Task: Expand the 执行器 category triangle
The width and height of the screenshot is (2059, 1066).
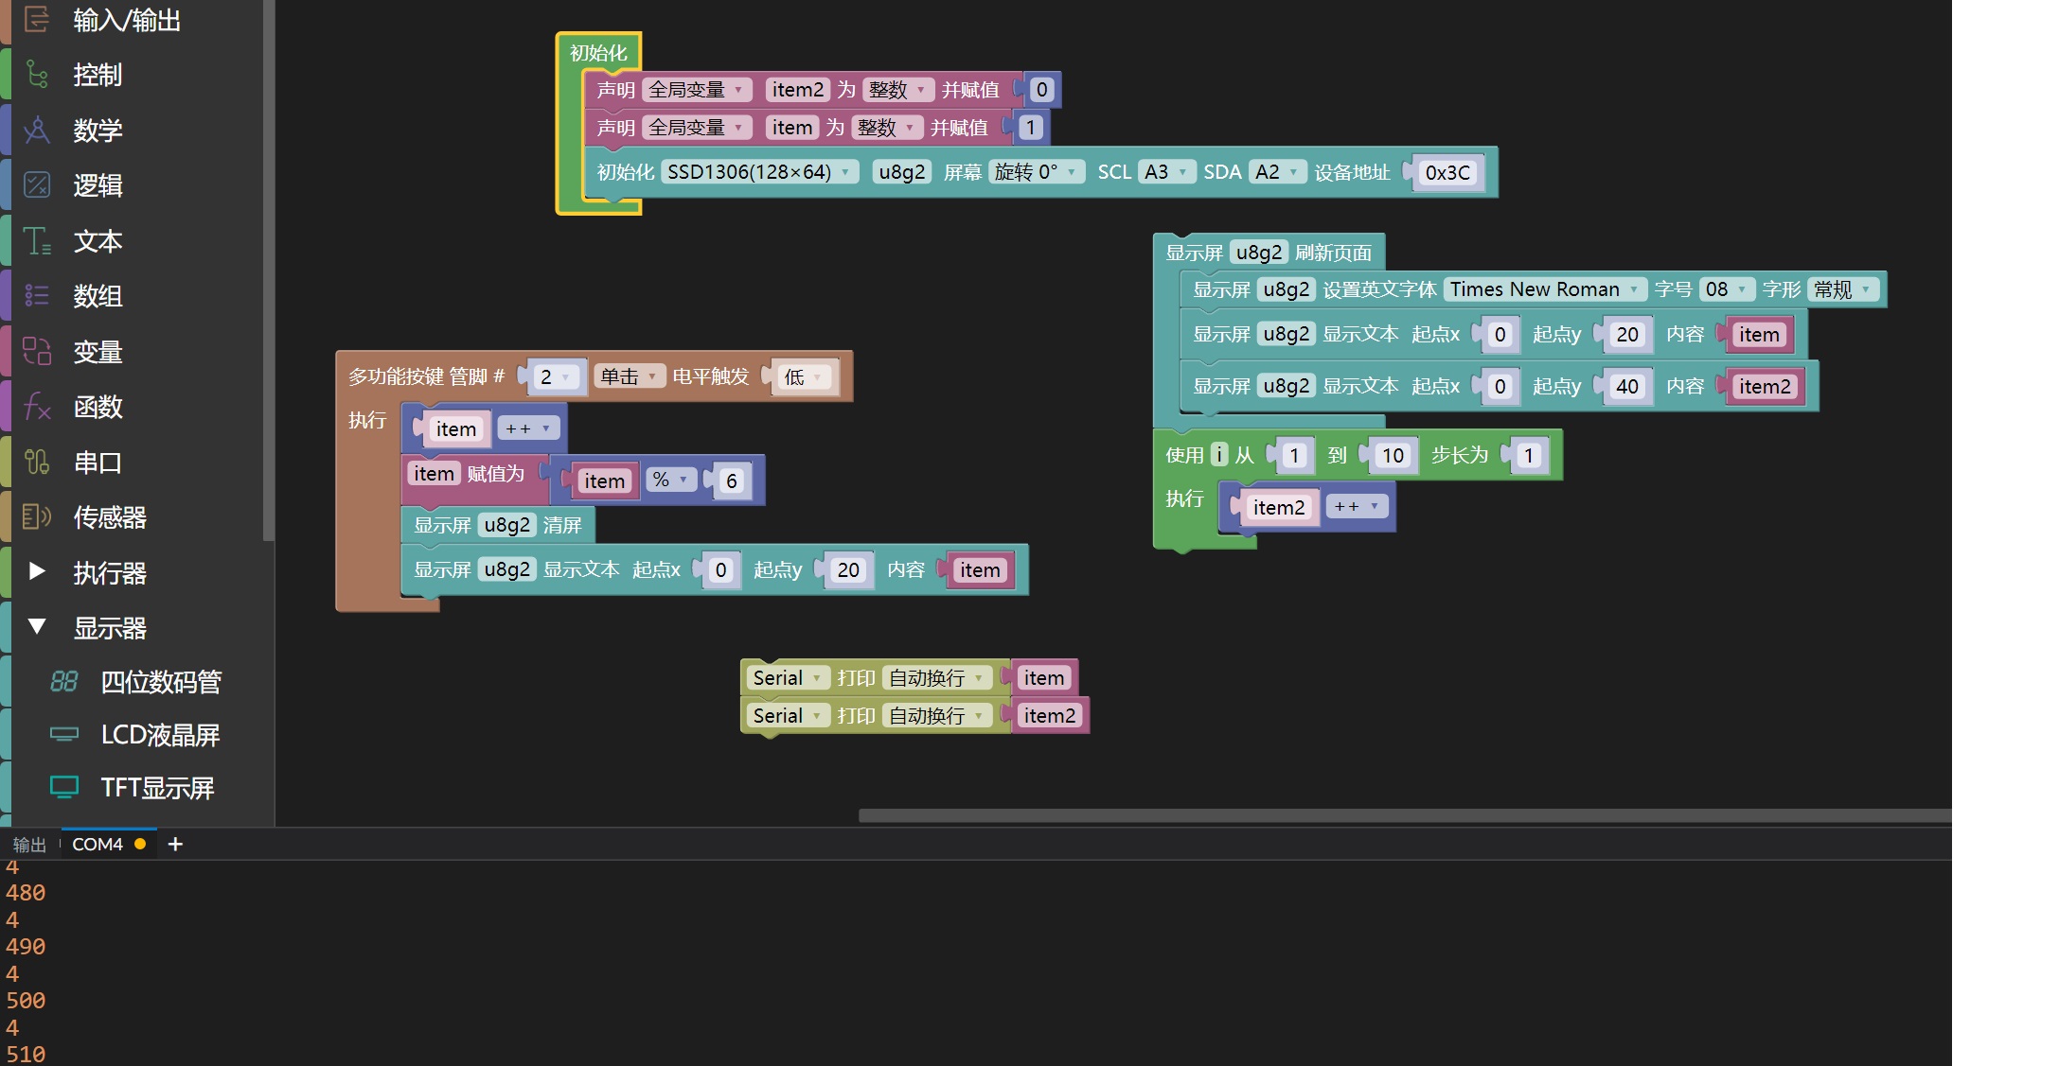Action: (x=37, y=571)
